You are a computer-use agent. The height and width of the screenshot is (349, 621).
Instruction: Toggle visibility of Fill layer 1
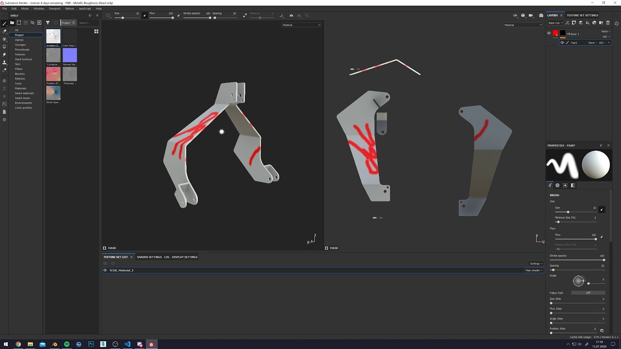pos(549,33)
